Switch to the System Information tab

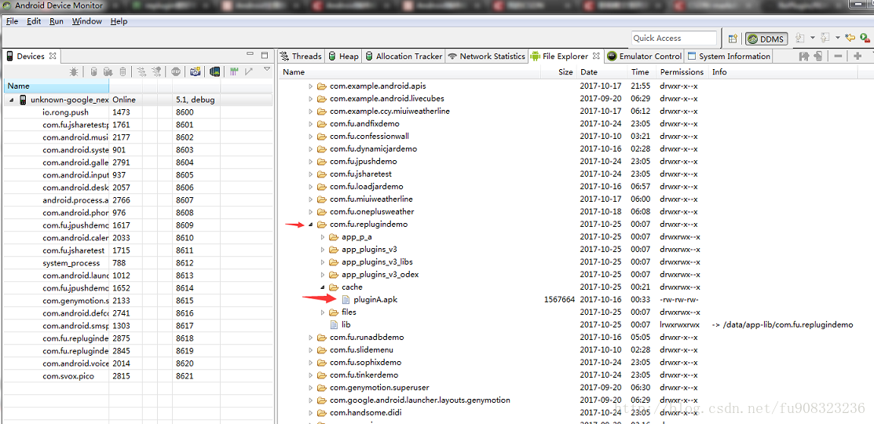click(729, 57)
